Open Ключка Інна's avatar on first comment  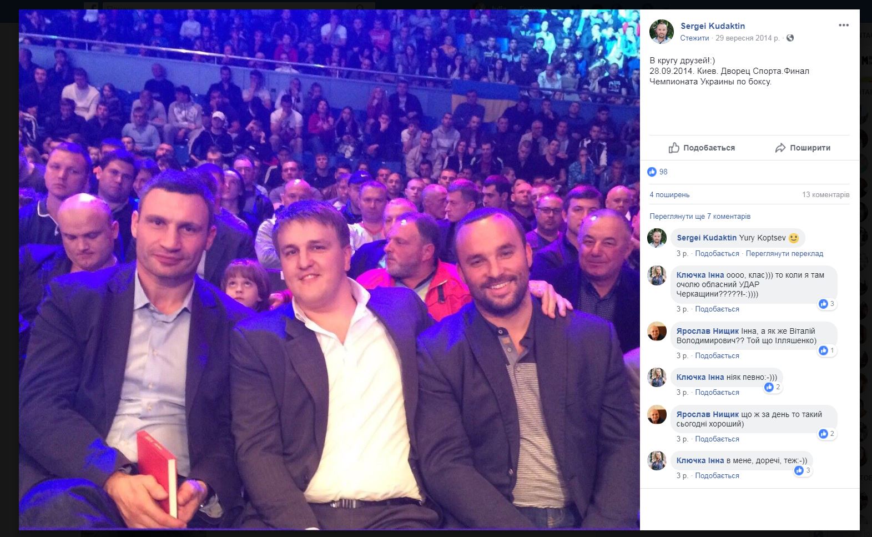(657, 275)
